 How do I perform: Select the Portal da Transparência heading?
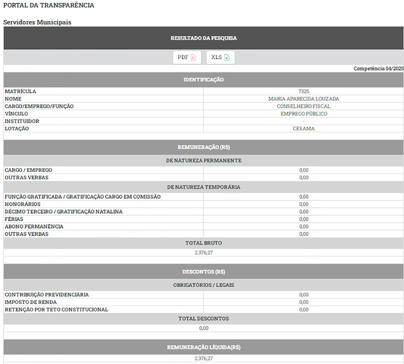[x=49, y=5]
